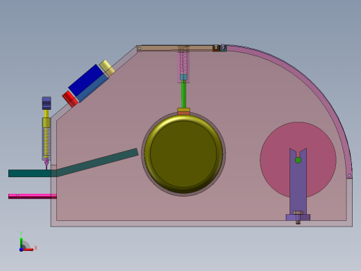Select the teal hinge block beside brown block
Viewport: 361px width, 271px height.
(x=223, y=48)
